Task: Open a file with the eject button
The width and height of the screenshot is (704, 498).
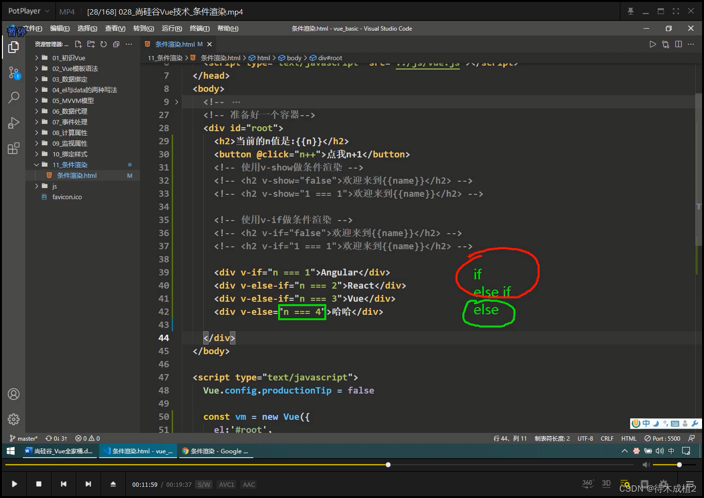Action: [113, 484]
